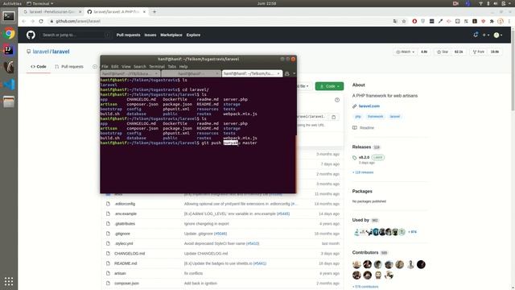Open the GitHub create new plus dropdown
The height and width of the screenshot is (290, 515).
[x=486, y=35]
